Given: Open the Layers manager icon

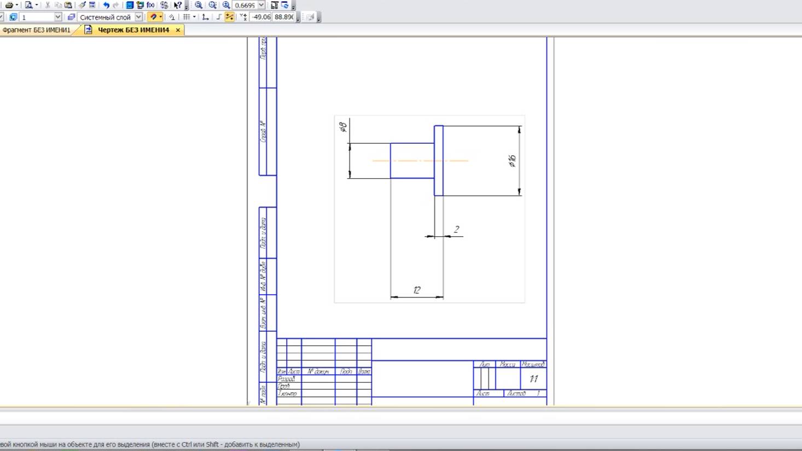Looking at the screenshot, I should click(71, 17).
